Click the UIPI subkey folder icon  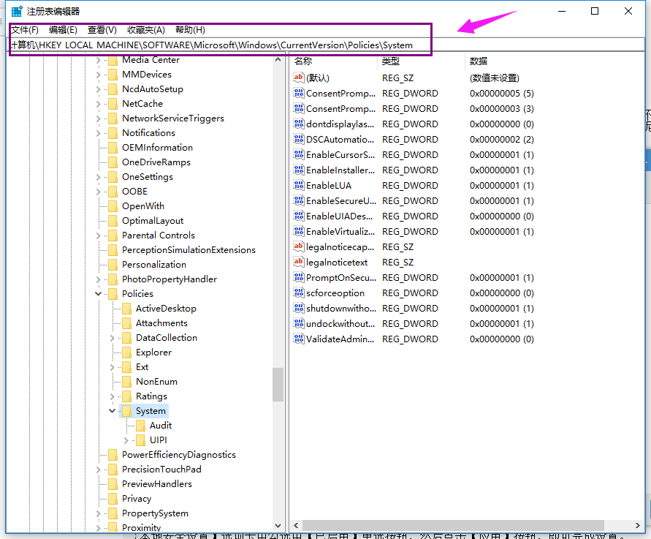coord(140,440)
